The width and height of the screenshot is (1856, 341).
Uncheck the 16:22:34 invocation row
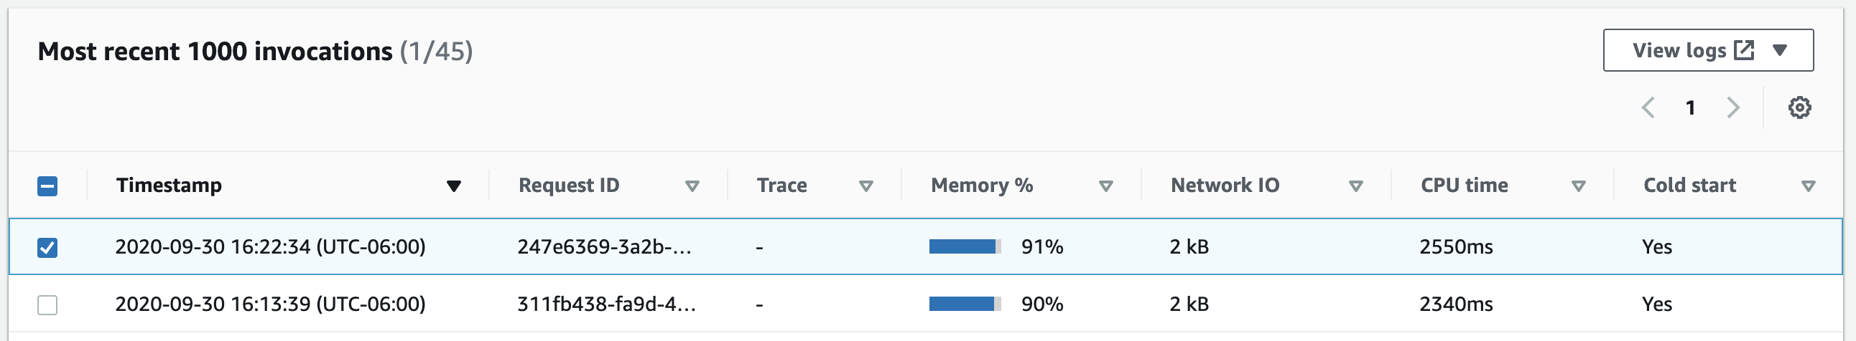(x=47, y=248)
